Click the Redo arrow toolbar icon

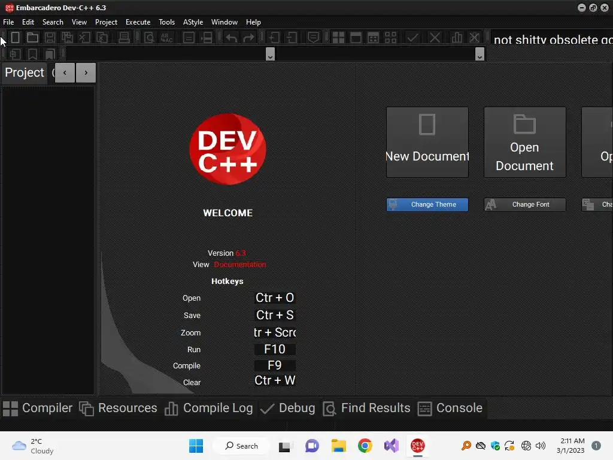coord(248,38)
